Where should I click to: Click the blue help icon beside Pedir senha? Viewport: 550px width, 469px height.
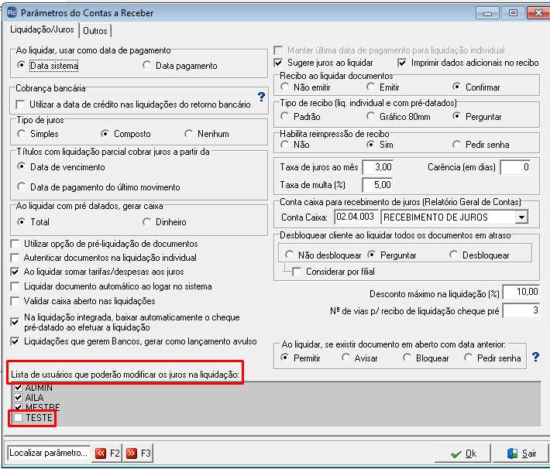535,357
